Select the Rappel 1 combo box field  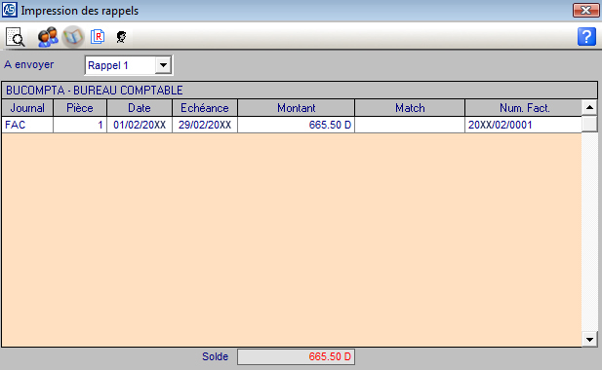click(x=129, y=65)
